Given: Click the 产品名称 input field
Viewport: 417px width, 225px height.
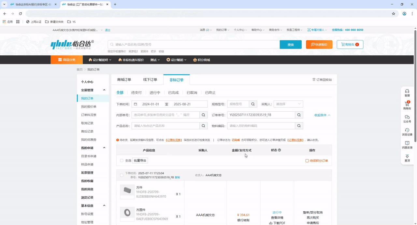Looking at the screenshot, I should click(x=165, y=126).
